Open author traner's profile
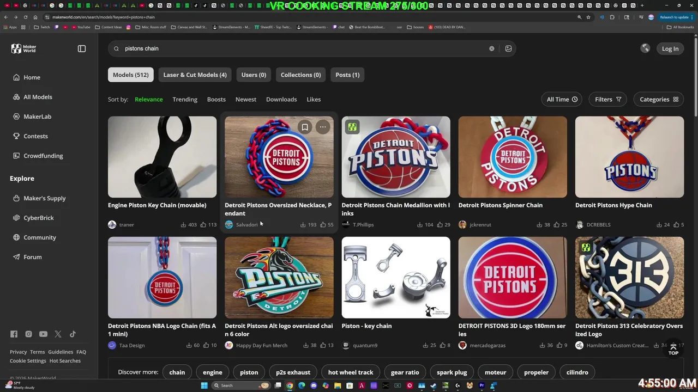Screen dimensions: 698x392 121,224
